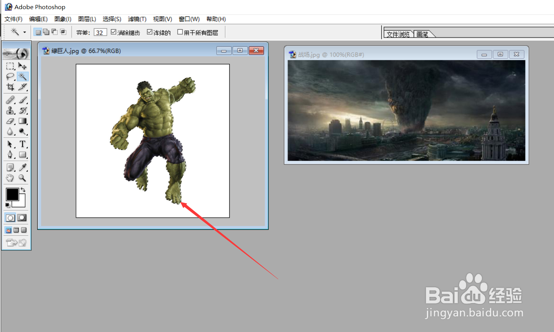Select the Gradient tool
Viewport: 554px width, 332px height.
(22, 121)
